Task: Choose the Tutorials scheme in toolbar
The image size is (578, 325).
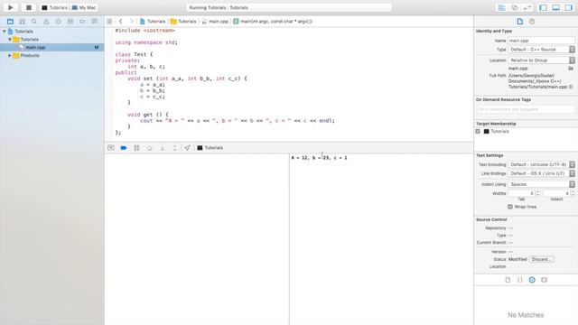Action: pyautogui.click(x=54, y=7)
